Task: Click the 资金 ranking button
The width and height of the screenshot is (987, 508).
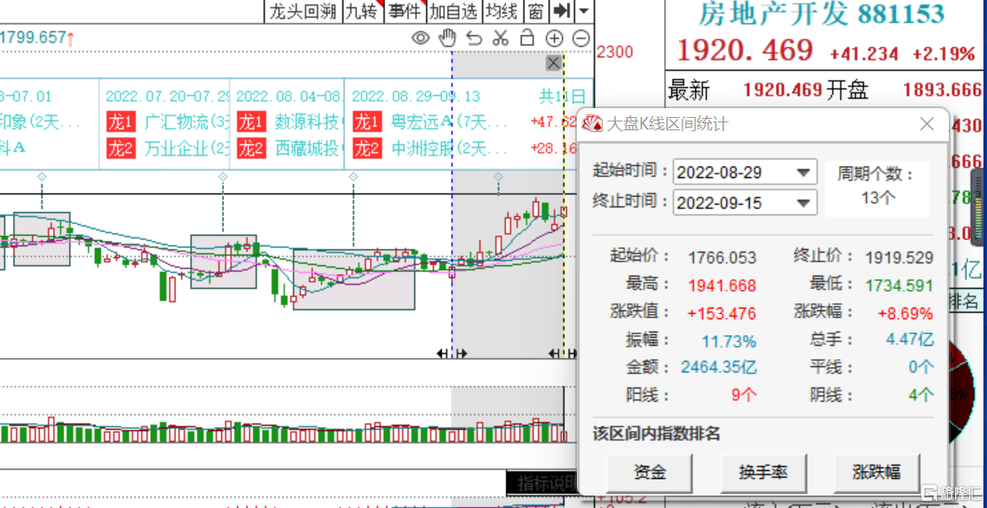Action: [x=649, y=473]
